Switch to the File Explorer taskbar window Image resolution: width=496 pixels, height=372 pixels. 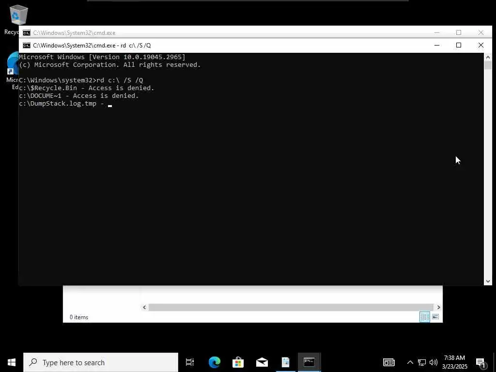coord(286,362)
